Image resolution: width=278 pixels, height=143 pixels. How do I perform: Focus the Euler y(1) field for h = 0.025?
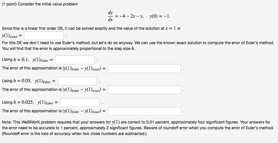[80, 102]
